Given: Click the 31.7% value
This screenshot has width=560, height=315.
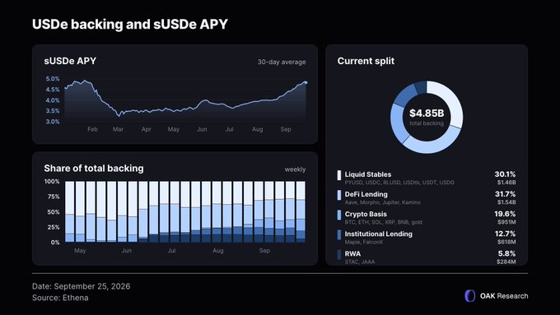Looking at the screenshot, I should [505, 194].
